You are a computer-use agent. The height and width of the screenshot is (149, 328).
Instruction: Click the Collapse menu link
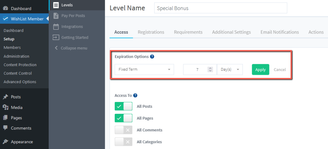tap(74, 48)
